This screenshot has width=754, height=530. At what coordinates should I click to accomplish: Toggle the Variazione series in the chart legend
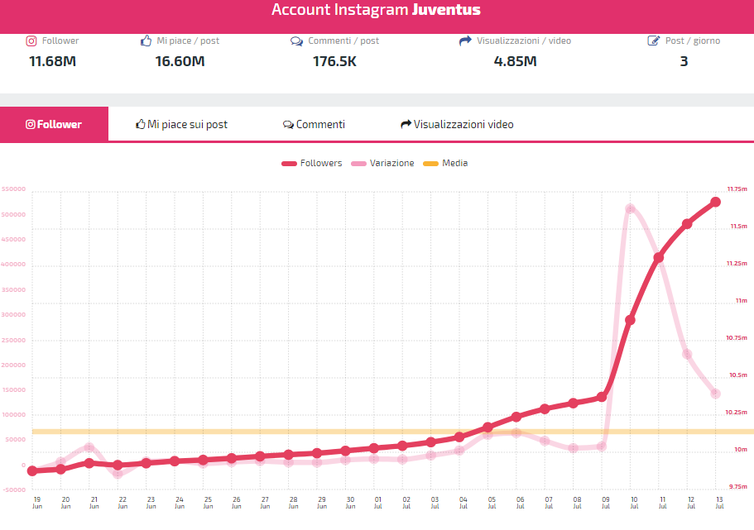coord(382,164)
